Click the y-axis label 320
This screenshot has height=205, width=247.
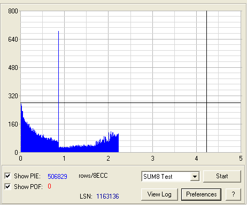(13, 96)
